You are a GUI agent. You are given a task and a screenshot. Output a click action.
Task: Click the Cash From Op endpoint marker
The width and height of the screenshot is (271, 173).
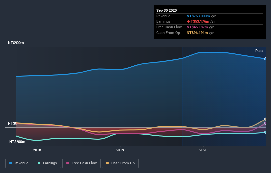[x=265, y=119]
